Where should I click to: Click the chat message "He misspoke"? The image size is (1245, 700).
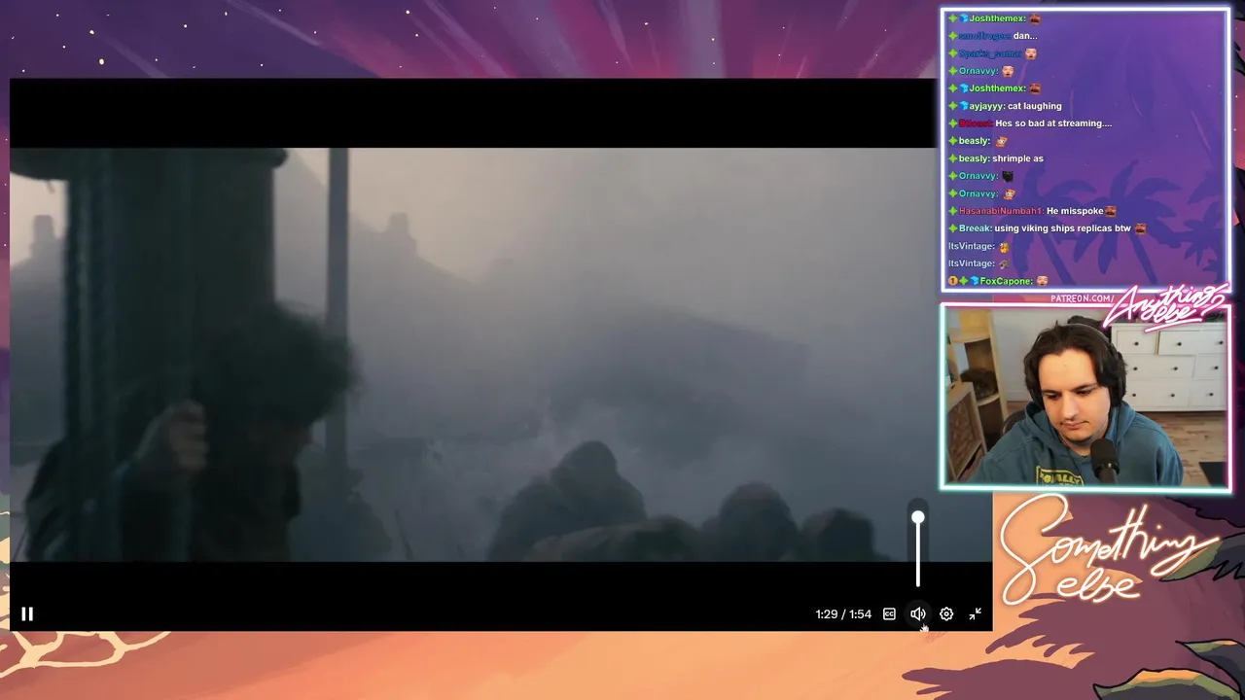point(1075,211)
